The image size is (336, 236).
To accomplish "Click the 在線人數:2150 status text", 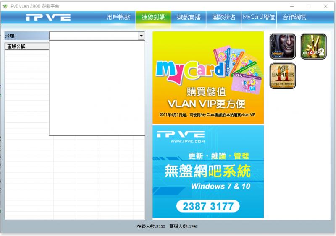I will pos(151,226).
